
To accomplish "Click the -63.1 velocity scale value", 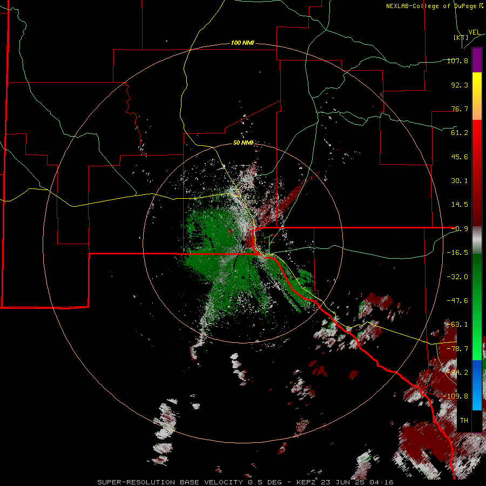I will (457, 325).
